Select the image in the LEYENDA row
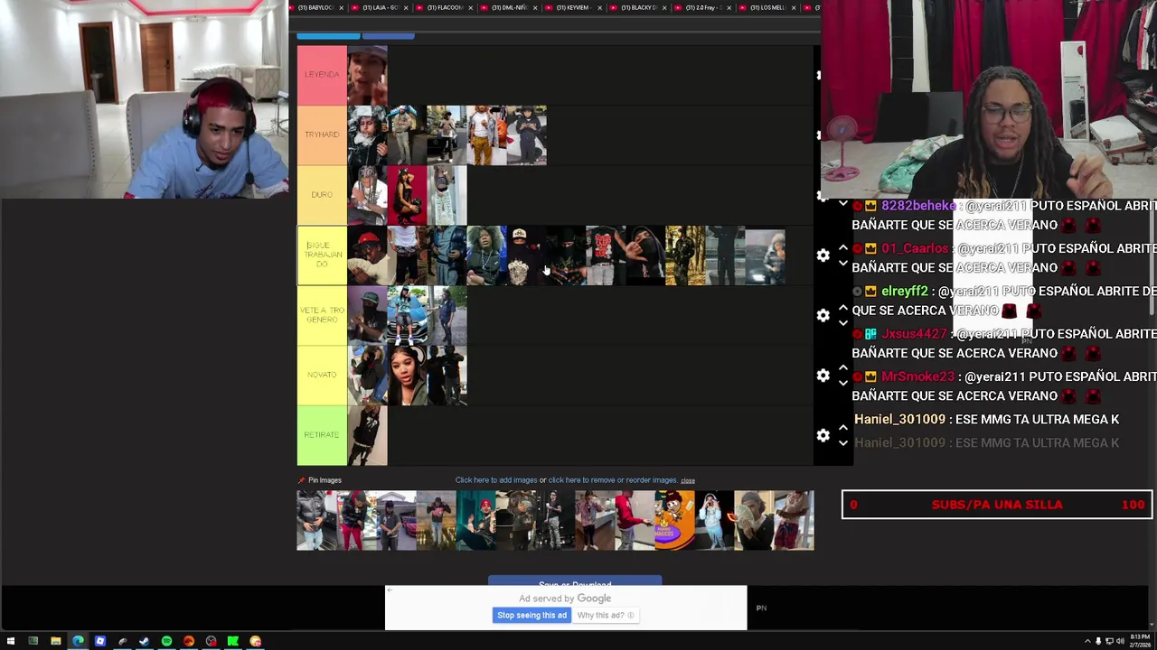1157x650 pixels. click(367, 75)
